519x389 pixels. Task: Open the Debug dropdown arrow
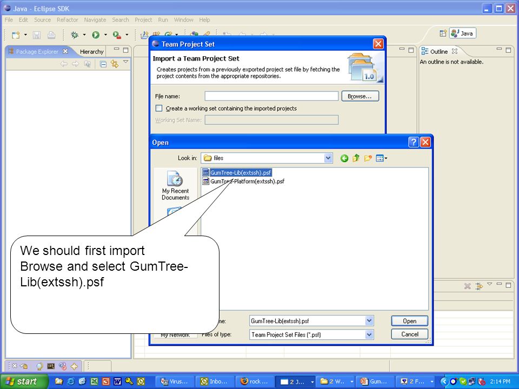pyautogui.click(x=84, y=35)
